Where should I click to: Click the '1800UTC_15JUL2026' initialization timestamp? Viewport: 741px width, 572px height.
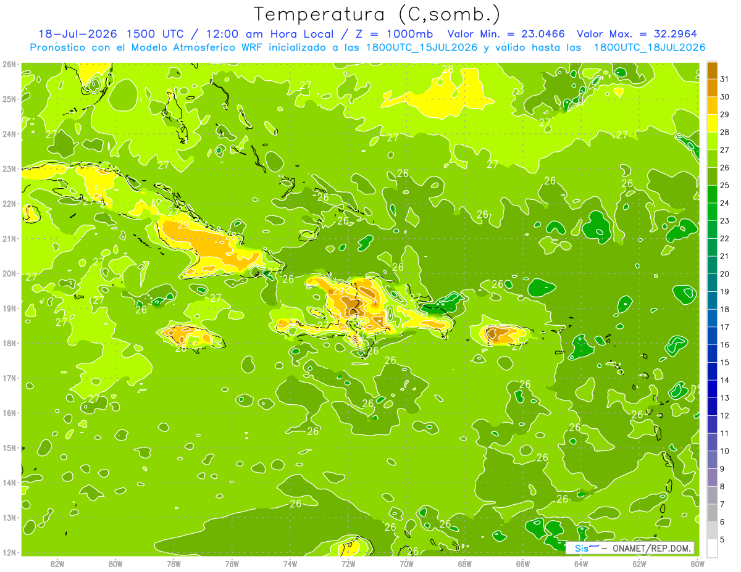(422, 47)
